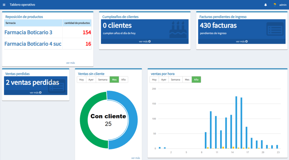The width and height of the screenshot is (289, 160).
Task: Open Farmacia Boticario 3 row
Action: click(x=28, y=32)
